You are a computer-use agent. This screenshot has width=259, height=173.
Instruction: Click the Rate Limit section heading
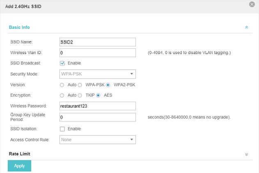pos(19,154)
